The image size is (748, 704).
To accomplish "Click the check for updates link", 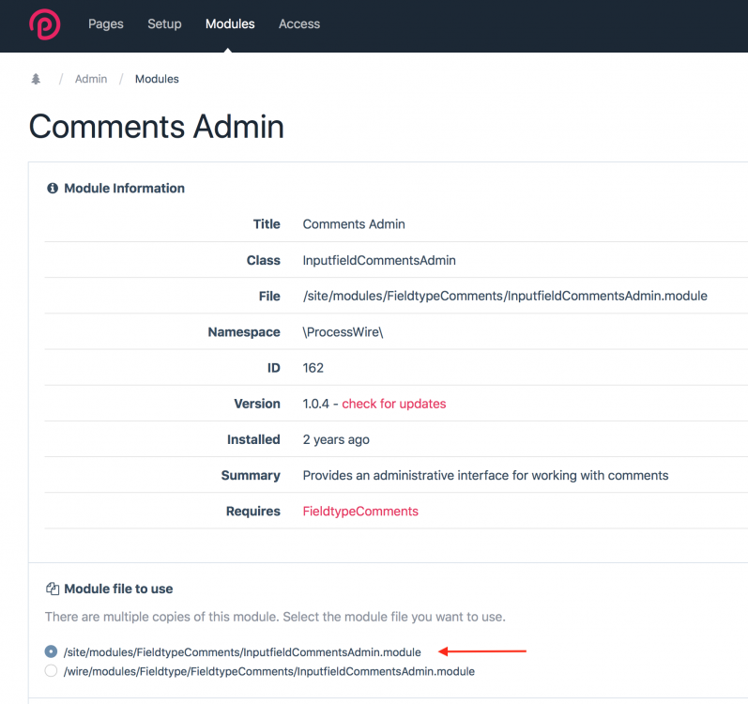I will pyautogui.click(x=394, y=404).
